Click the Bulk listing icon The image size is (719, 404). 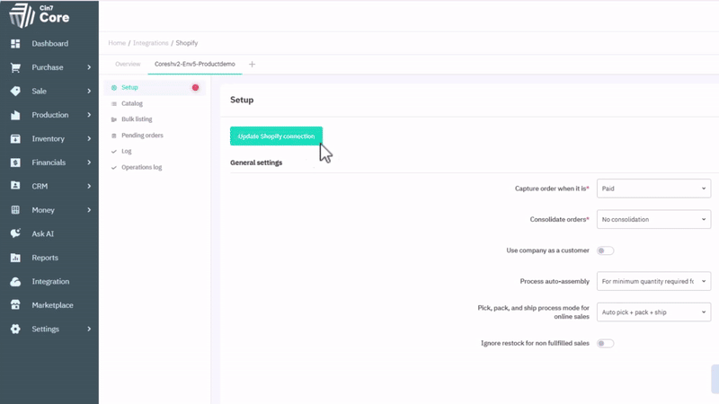pyautogui.click(x=114, y=119)
